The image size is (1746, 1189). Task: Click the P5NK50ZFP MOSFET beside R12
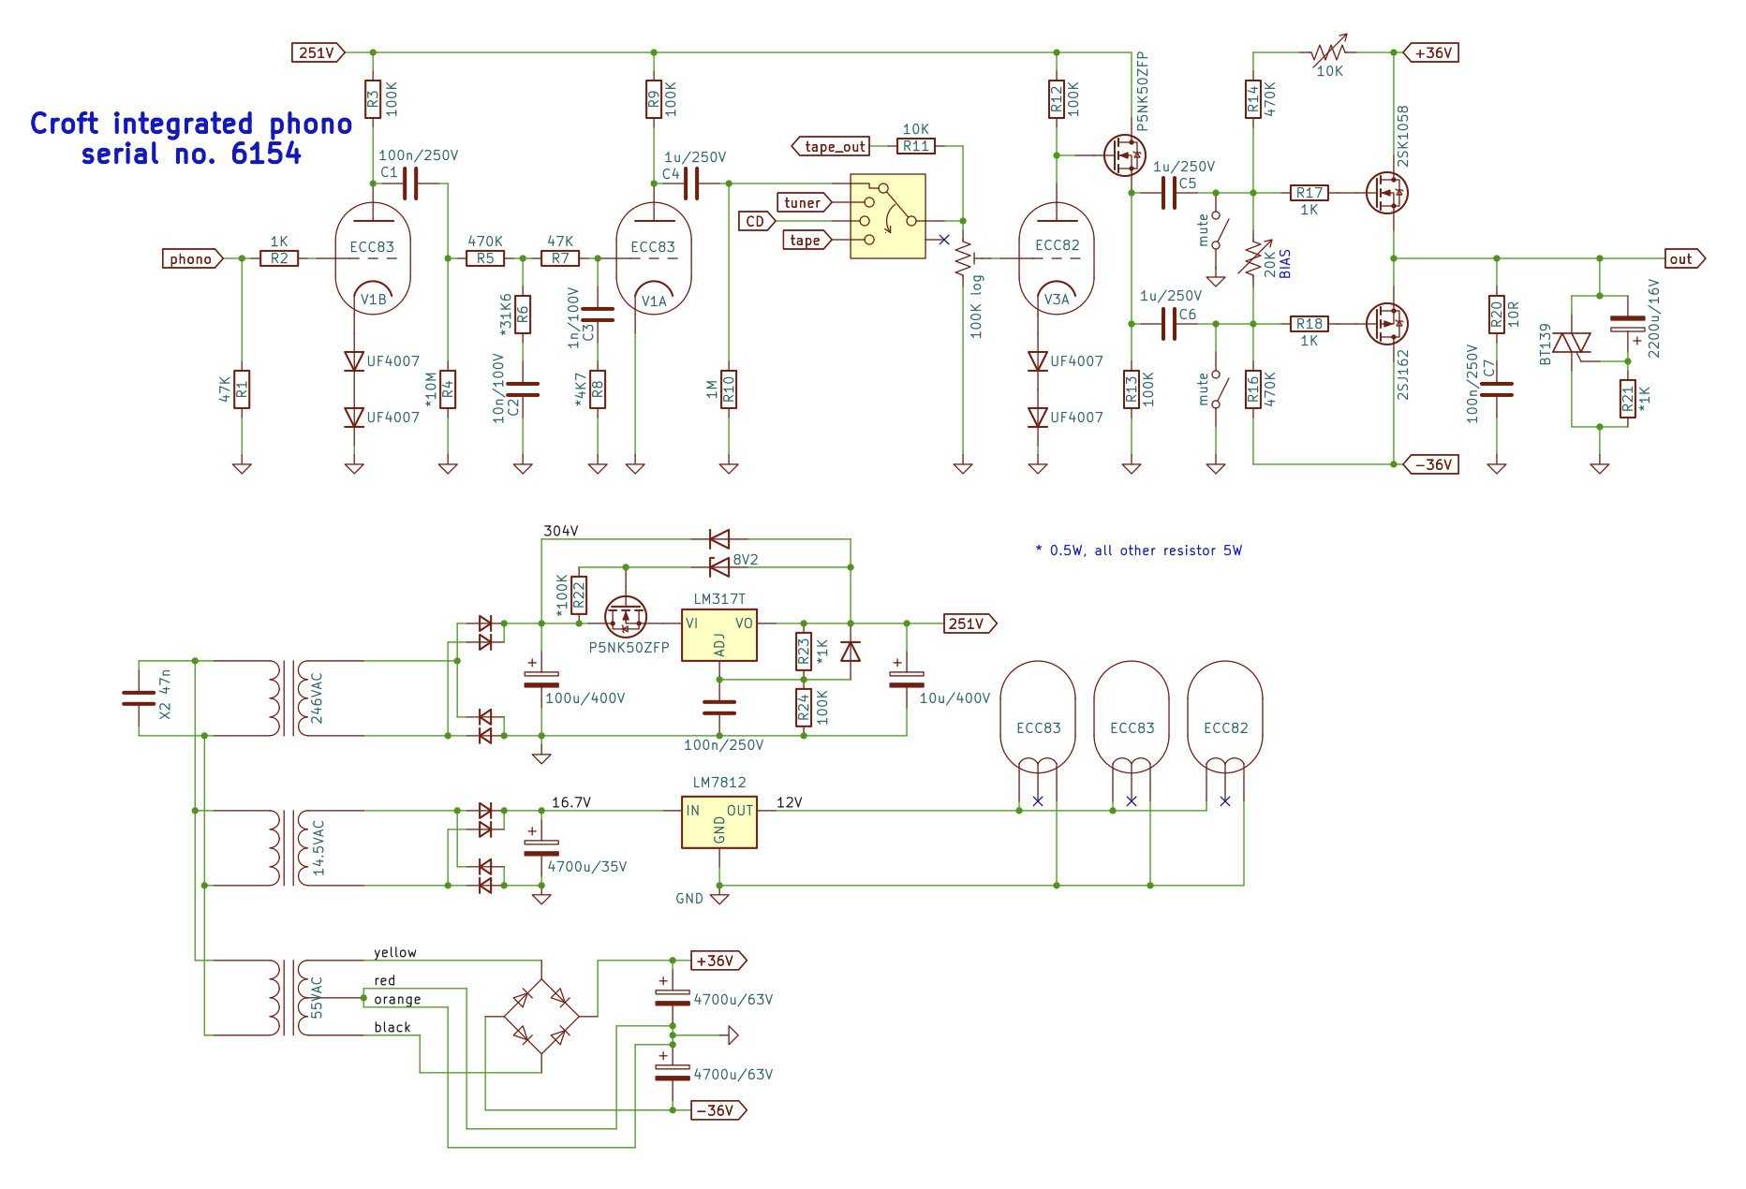click(x=1124, y=155)
